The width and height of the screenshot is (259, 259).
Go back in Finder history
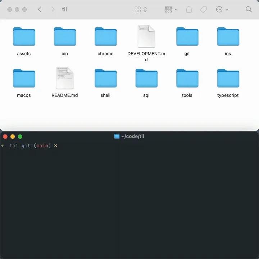(40, 9)
